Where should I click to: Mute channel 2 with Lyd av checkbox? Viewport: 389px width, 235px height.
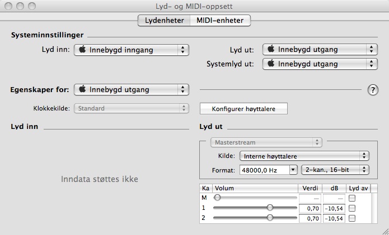coord(352,218)
